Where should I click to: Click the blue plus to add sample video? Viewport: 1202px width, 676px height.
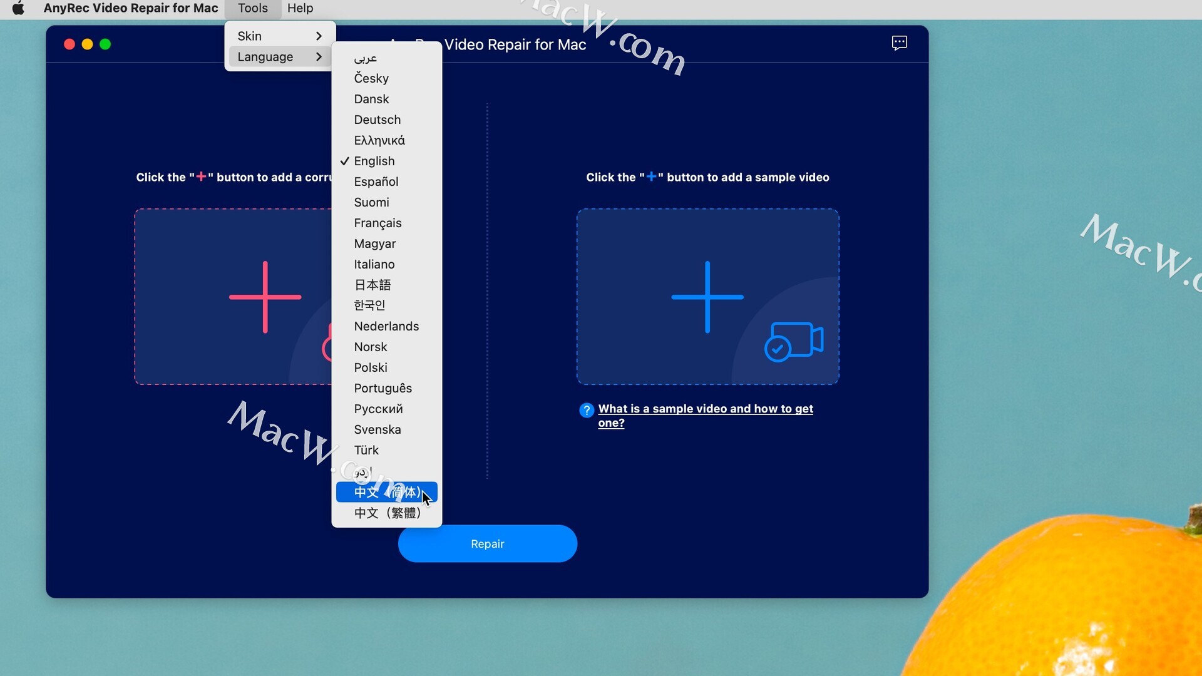click(x=707, y=297)
